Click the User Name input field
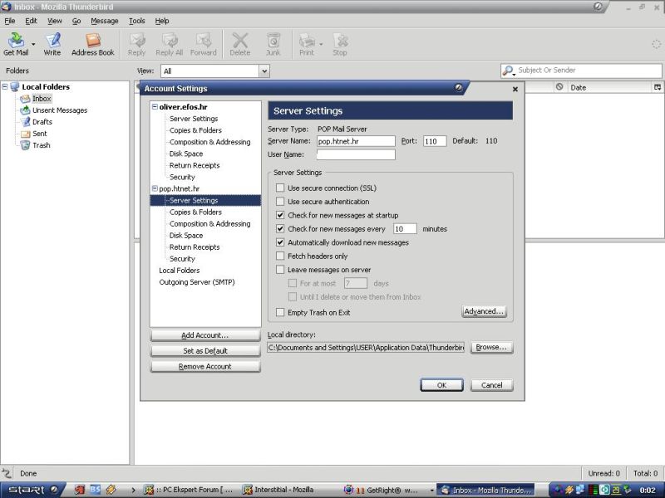665x498 pixels. coord(355,154)
